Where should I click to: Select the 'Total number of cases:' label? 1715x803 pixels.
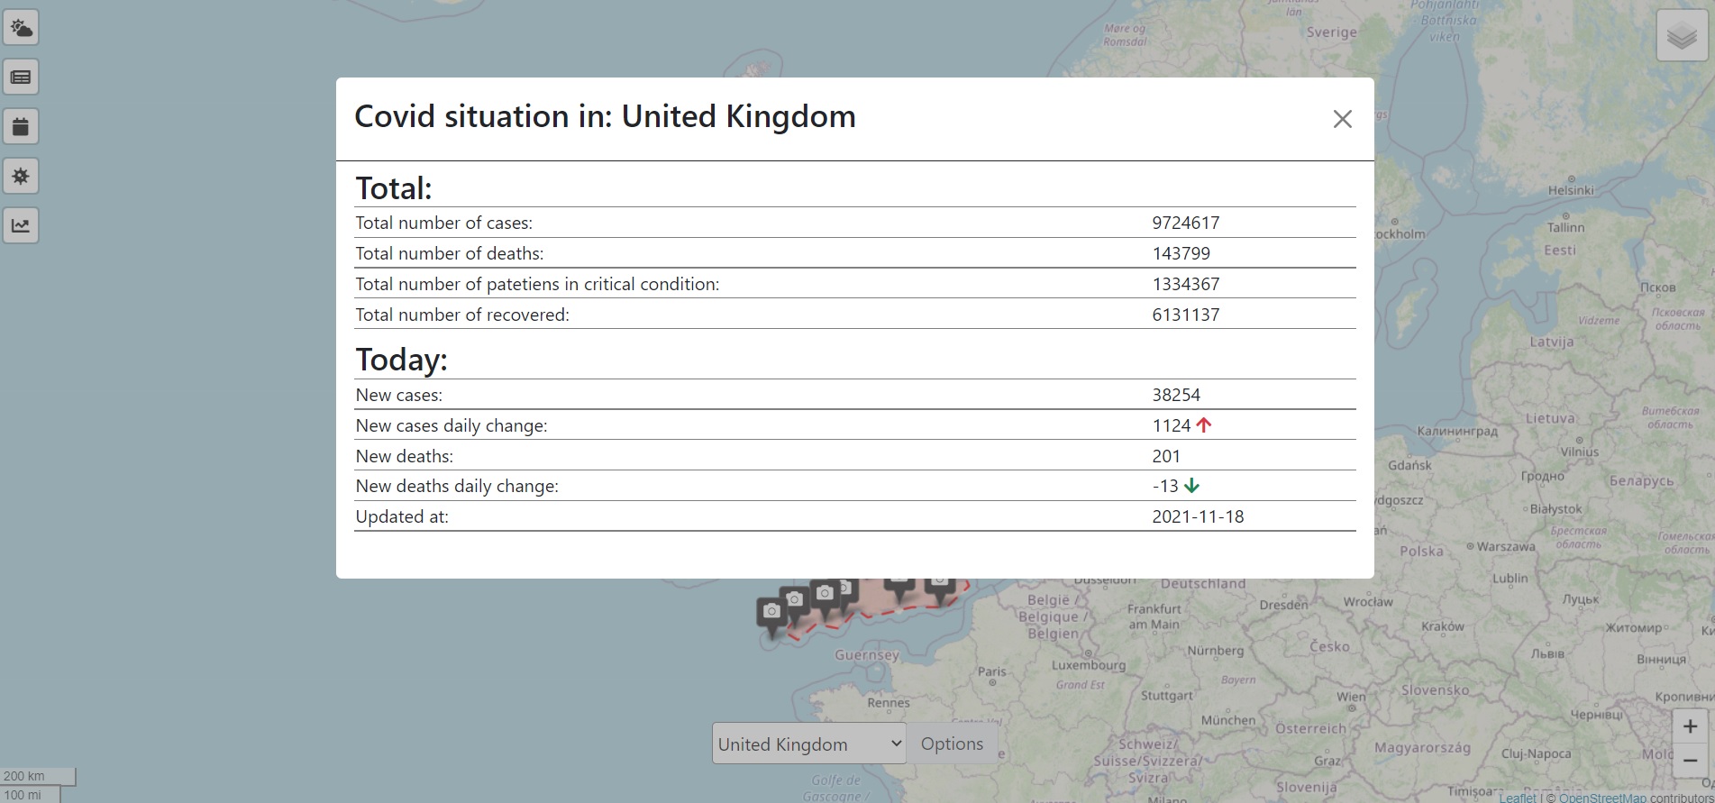pyautogui.click(x=443, y=223)
